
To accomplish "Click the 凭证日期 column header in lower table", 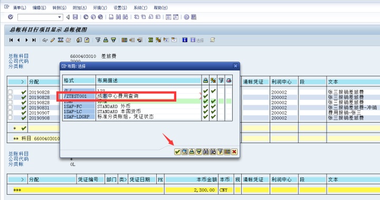I will 142,179.
